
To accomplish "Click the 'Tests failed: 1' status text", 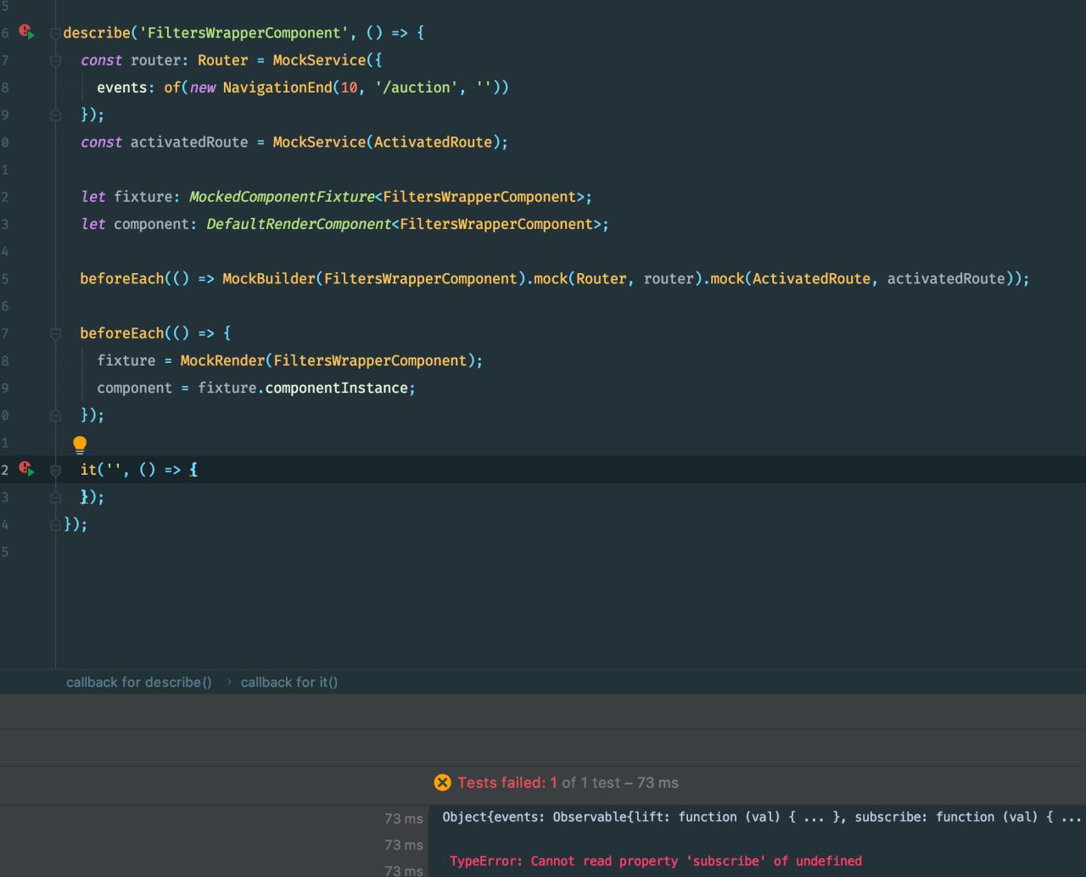I will pos(507,783).
